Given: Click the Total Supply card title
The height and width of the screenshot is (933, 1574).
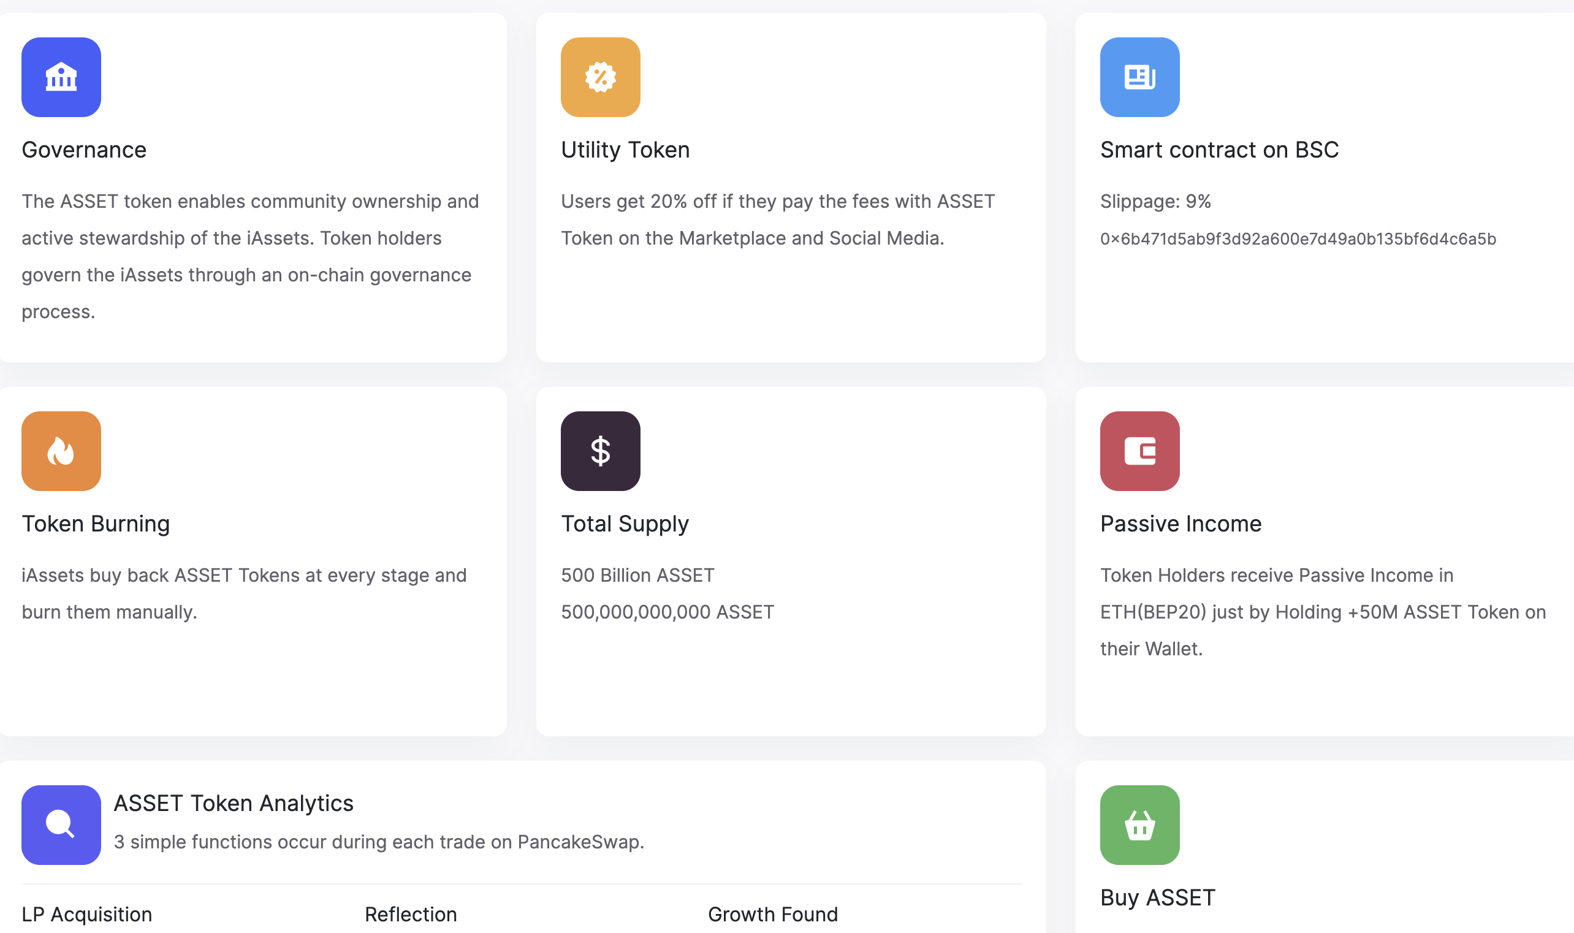Looking at the screenshot, I should click(x=625, y=524).
